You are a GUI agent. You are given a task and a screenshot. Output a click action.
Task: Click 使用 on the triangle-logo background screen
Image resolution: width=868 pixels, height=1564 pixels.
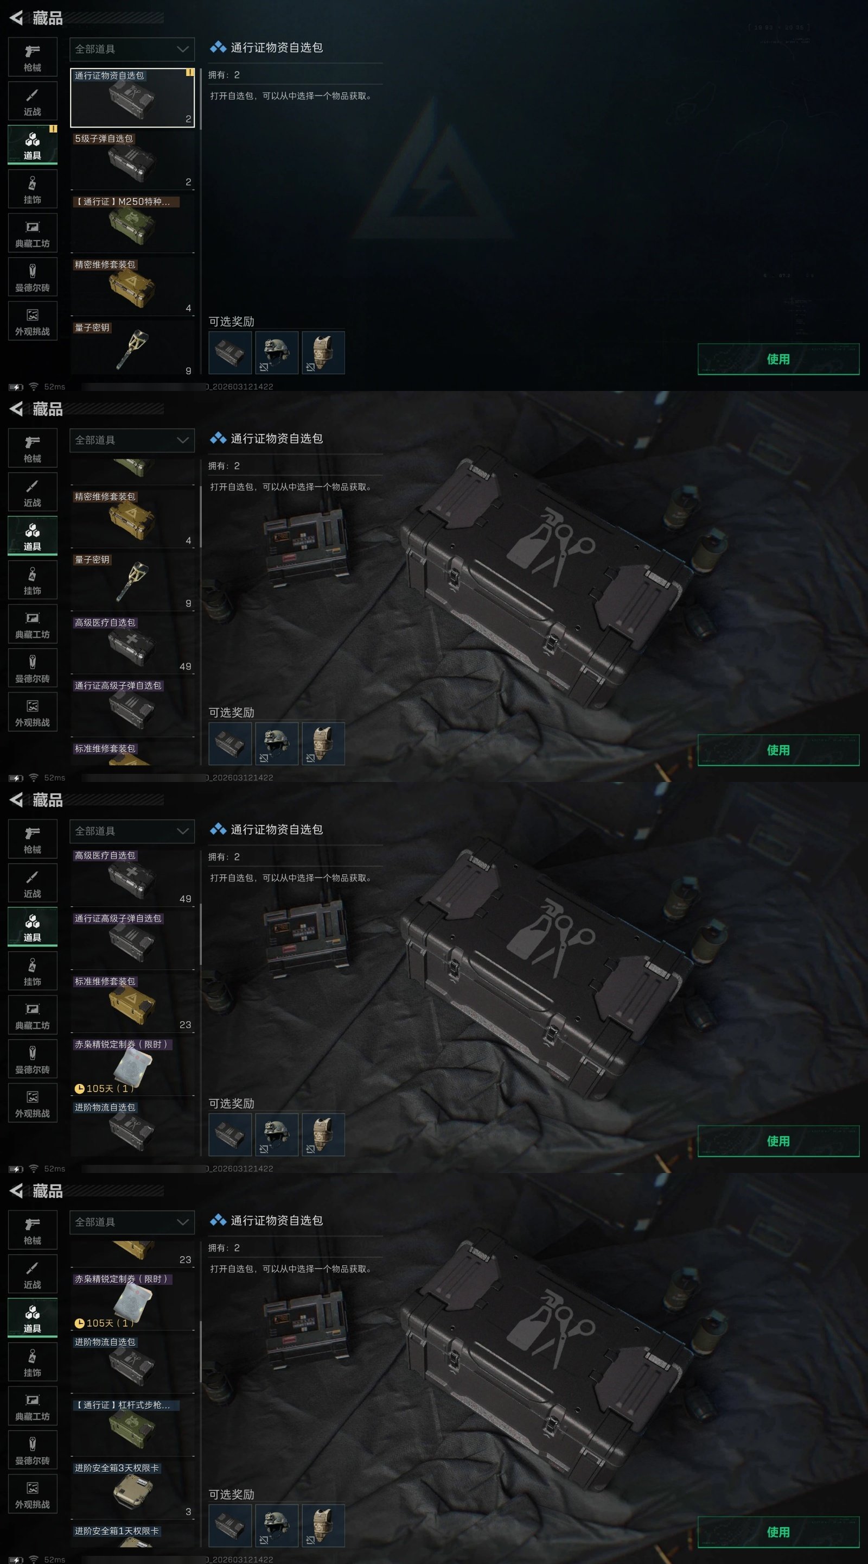778,359
